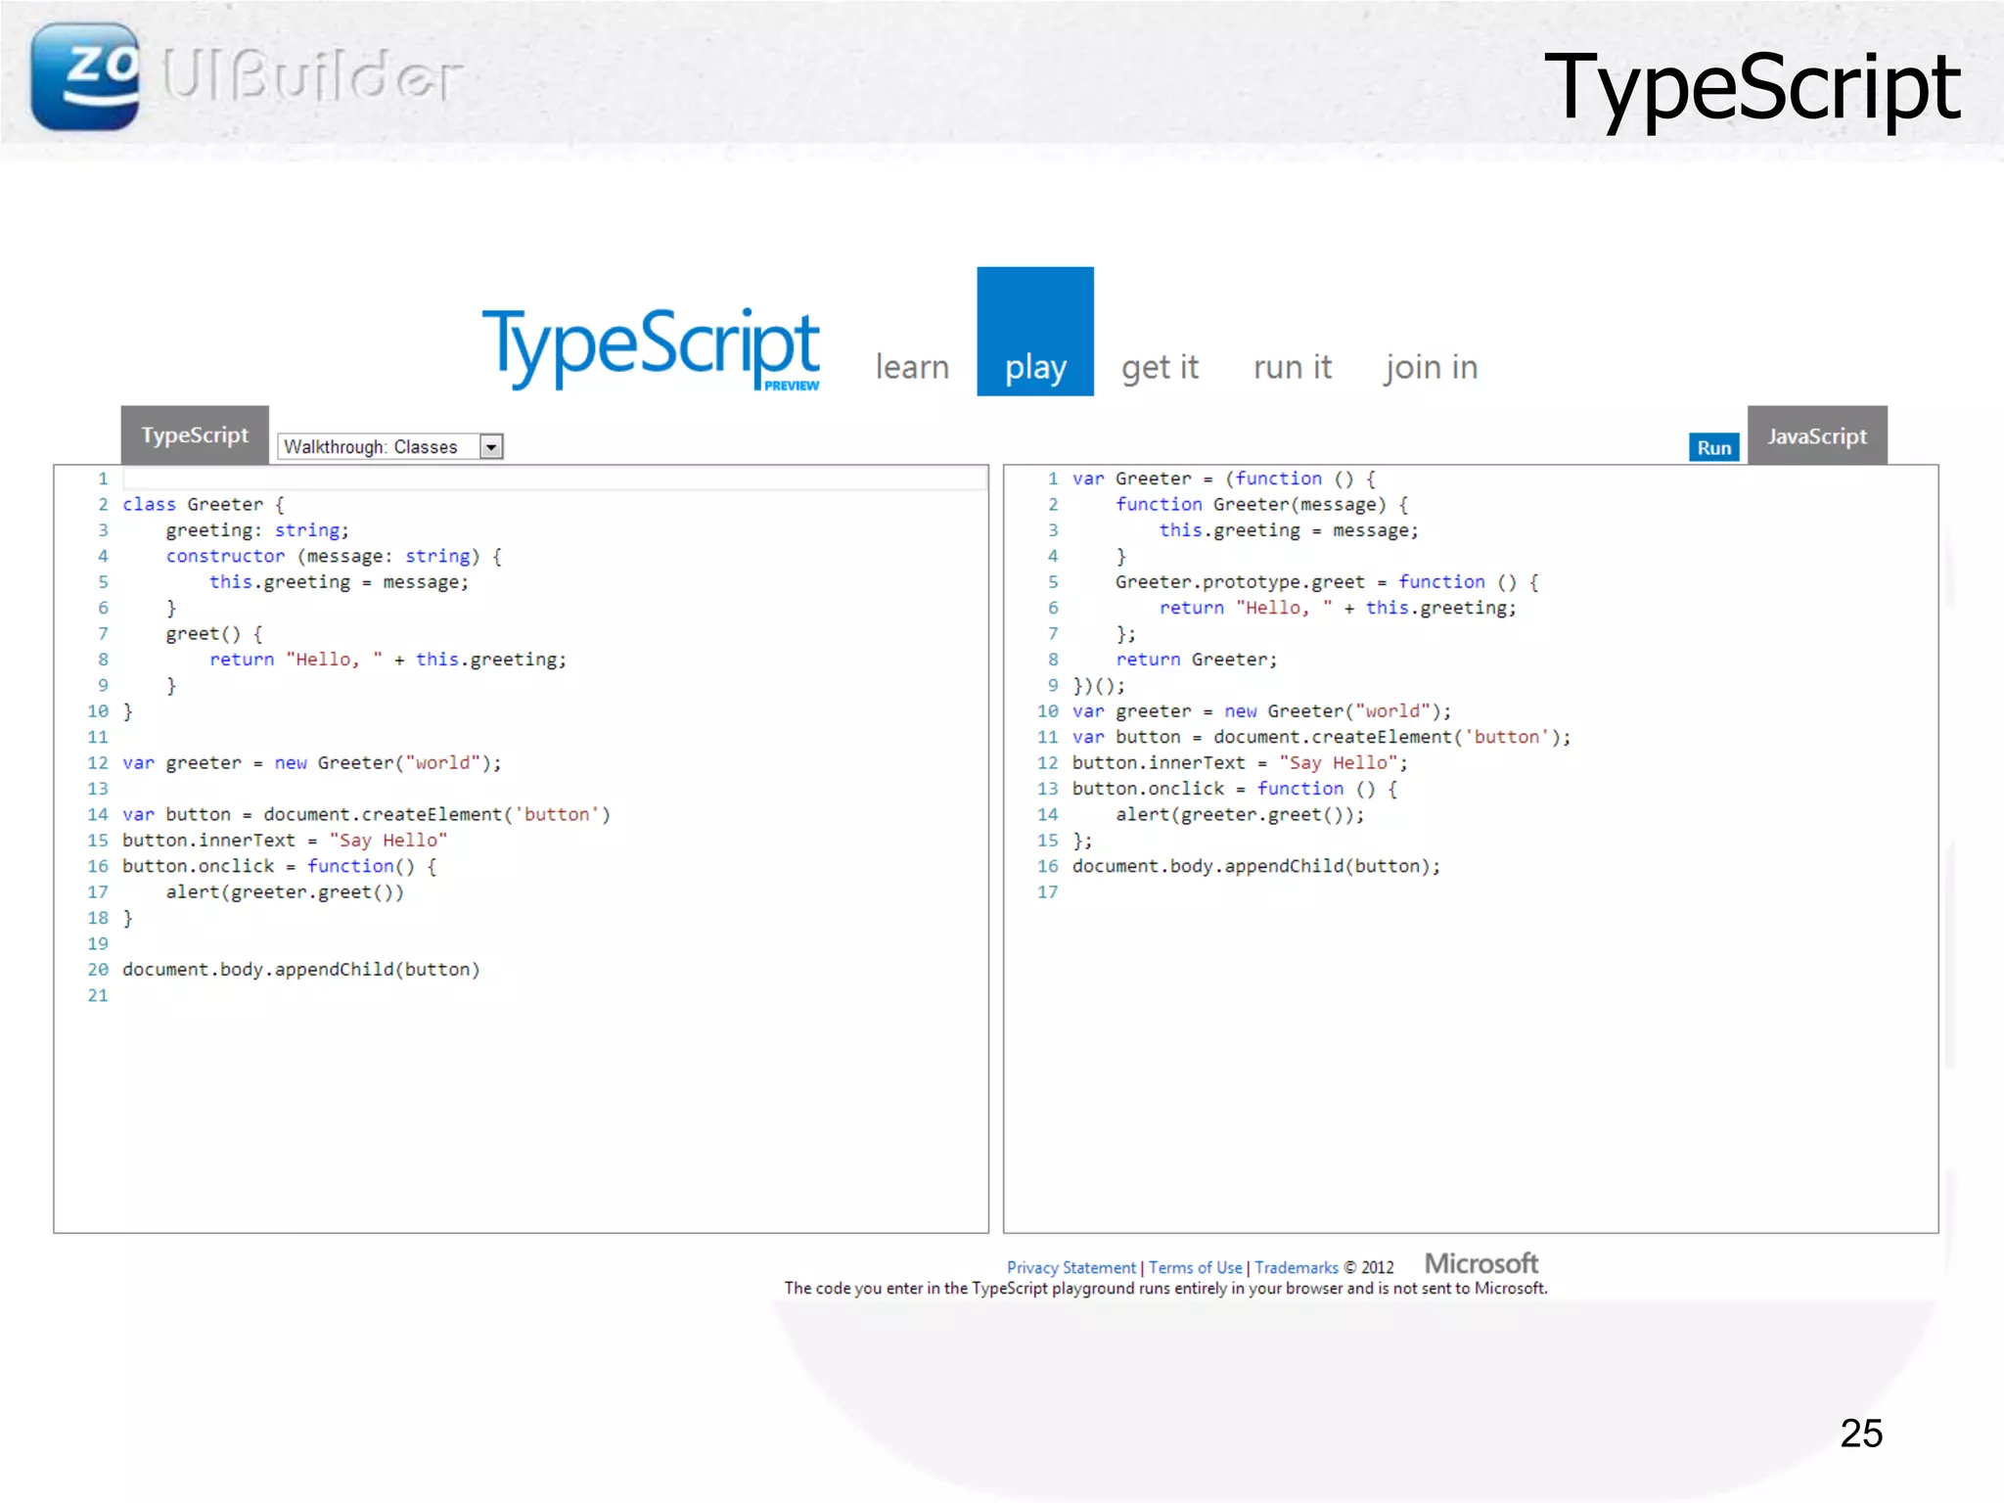Place cursor on empty line 1 of TypeScript editor

click(x=554, y=478)
